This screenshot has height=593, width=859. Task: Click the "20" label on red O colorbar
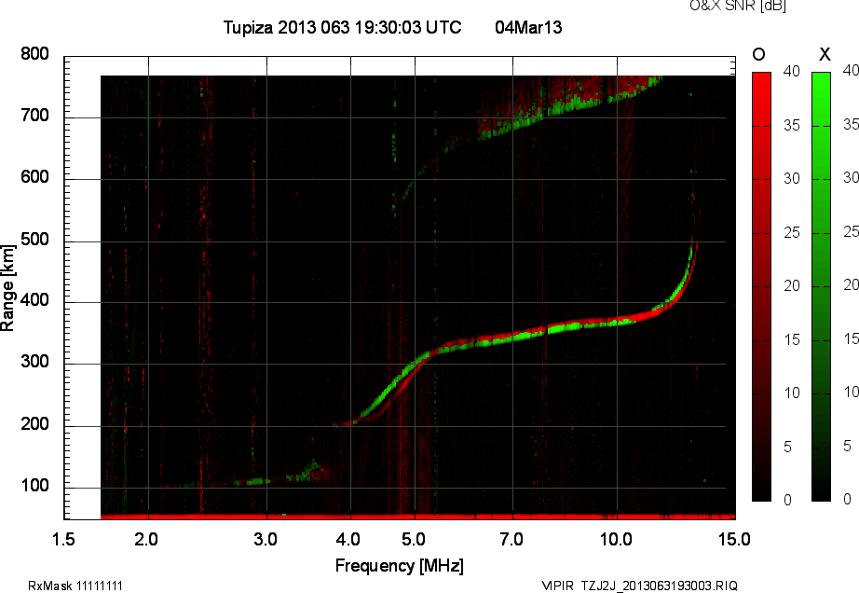click(x=791, y=286)
